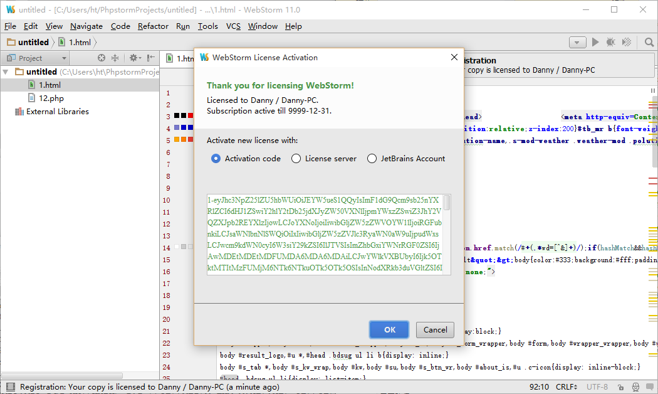Click the Debug bug icon
Screen dimensions: 658x394
click(x=611, y=42)
